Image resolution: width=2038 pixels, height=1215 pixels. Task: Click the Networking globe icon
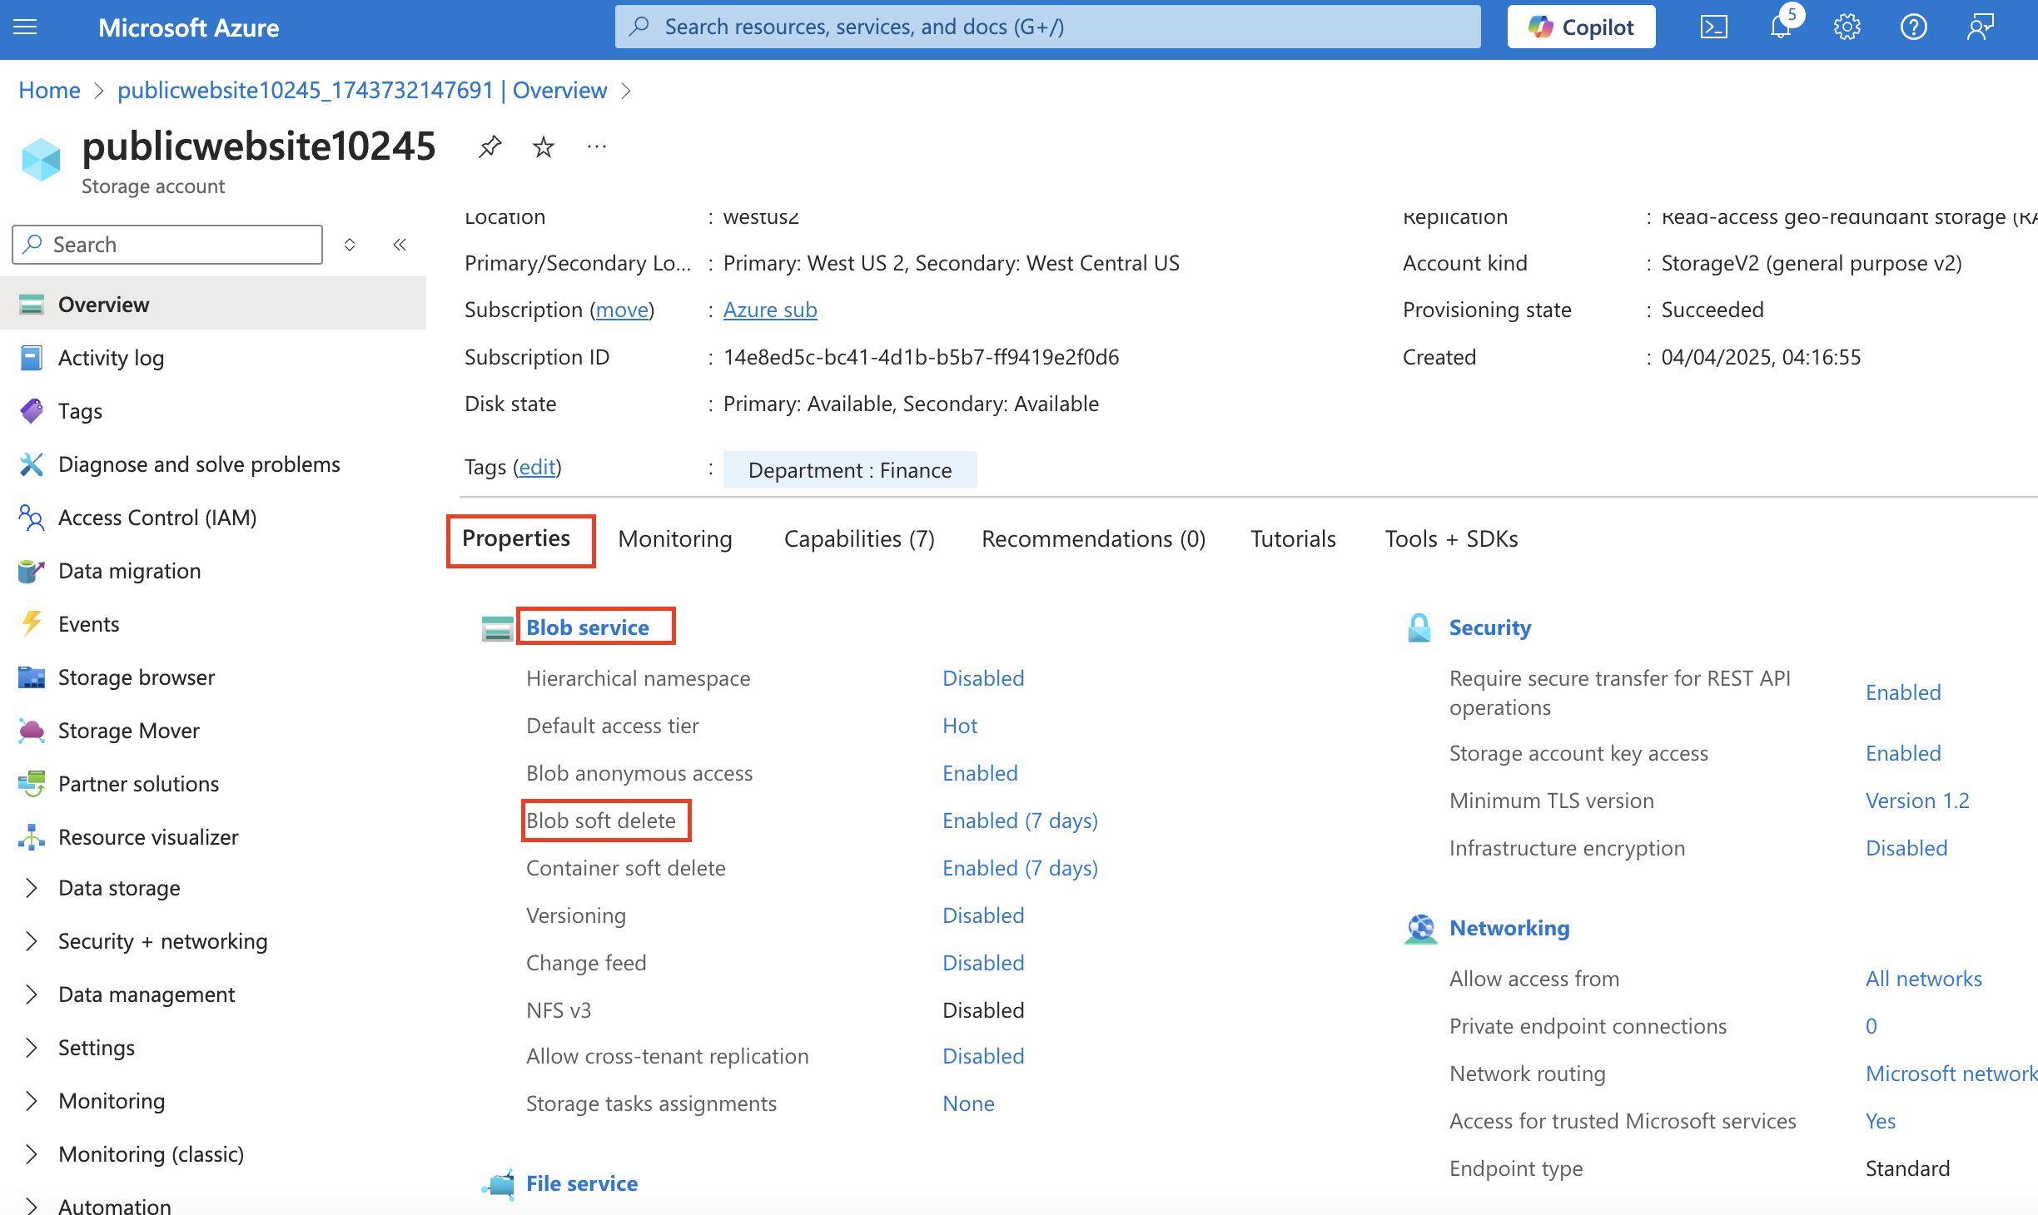point(1421,929)
